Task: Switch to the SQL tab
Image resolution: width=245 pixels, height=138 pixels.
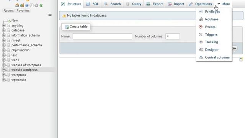Action: click(x=92, y=4)
